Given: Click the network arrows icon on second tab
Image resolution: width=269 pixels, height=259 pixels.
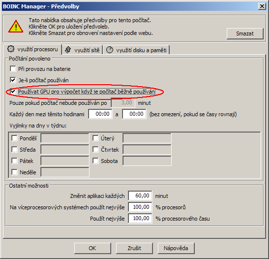Looking at the screenshot, I should (68, 50).
